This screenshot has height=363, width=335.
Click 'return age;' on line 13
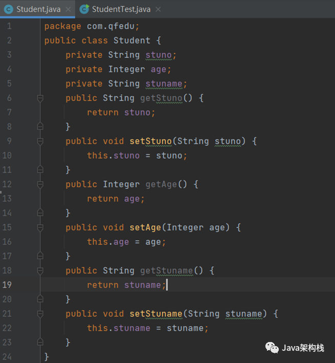[116, 199]
